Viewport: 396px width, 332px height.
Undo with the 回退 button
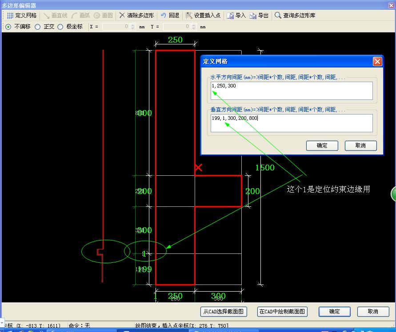[170, 16]
